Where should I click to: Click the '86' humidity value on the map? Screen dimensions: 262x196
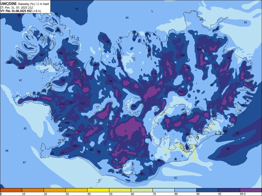(127, 18)
